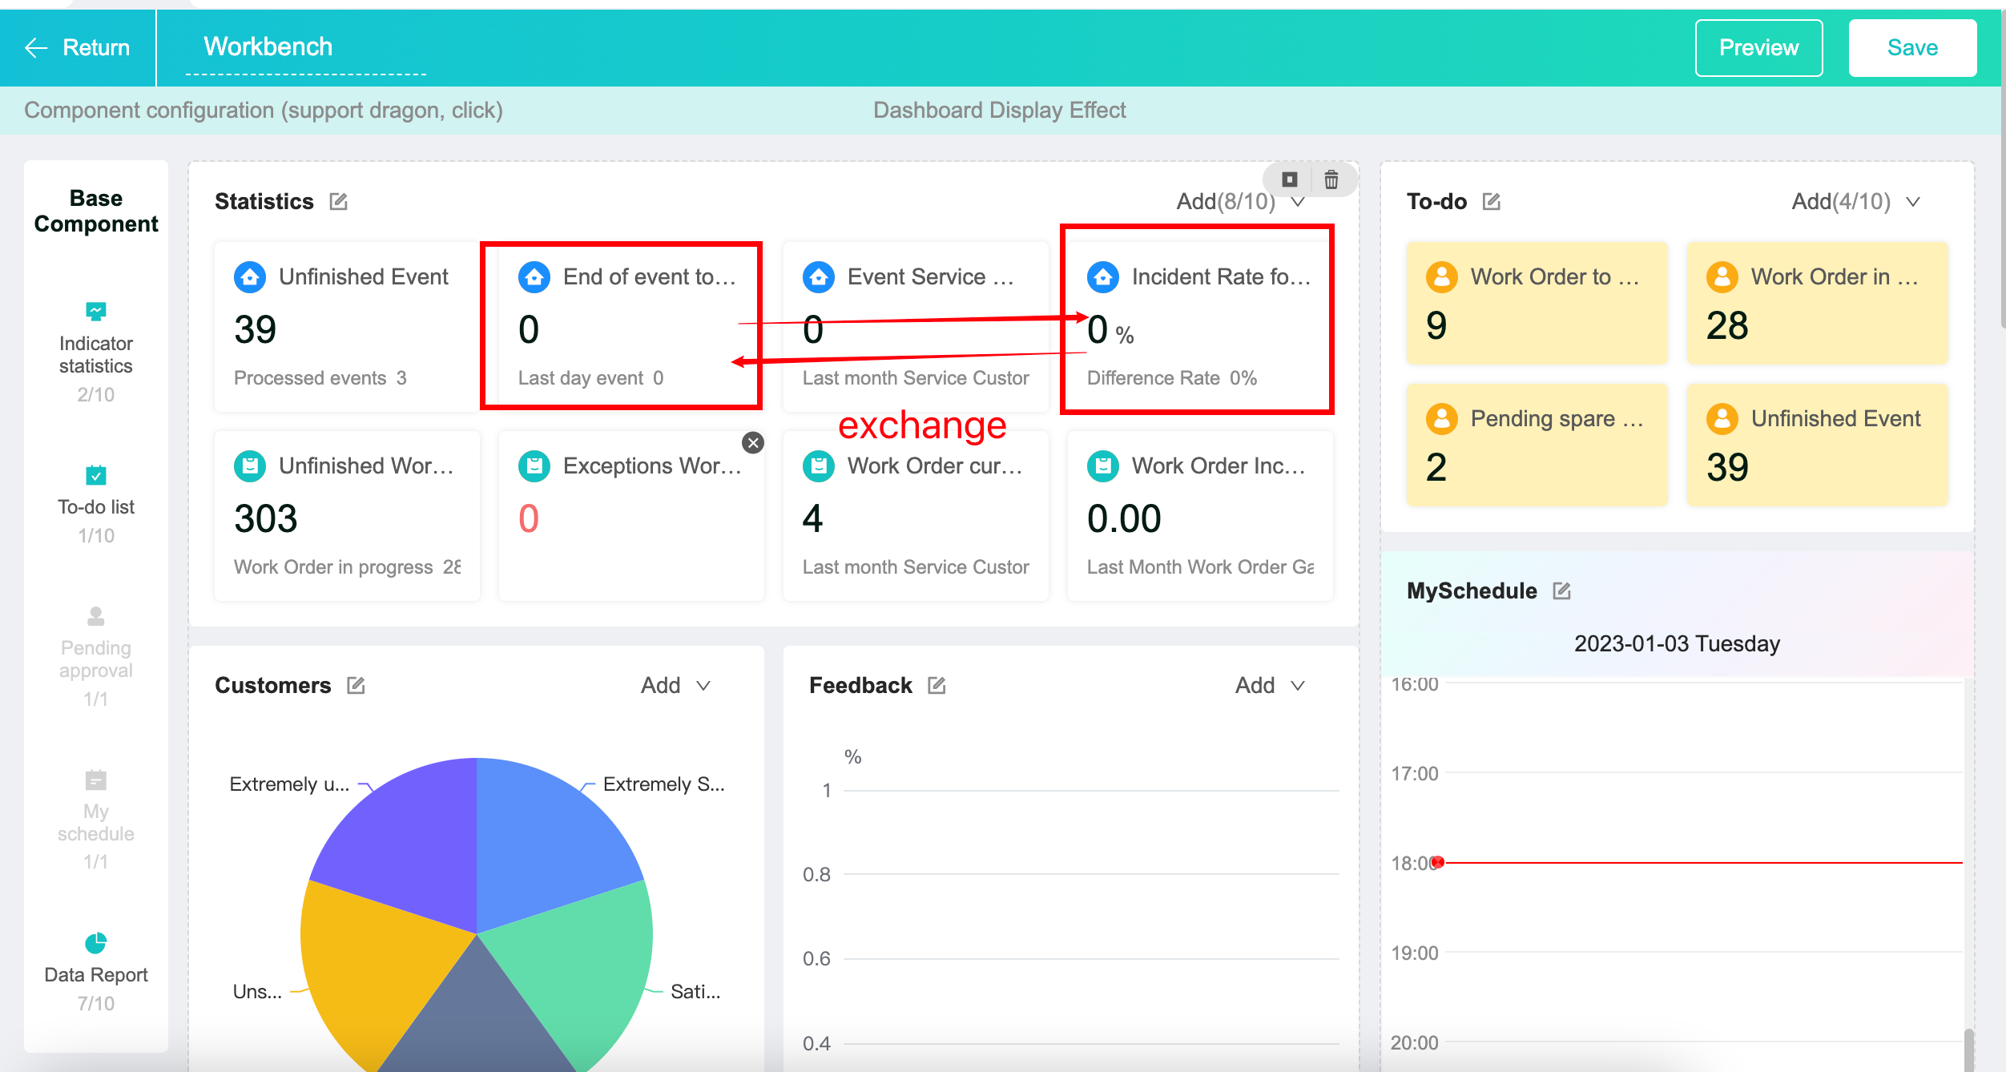The image size is (2006, 1072).
Task: Click the Feedback edit pencil icon
Action: pyautogui.click(x=937, y=686)
